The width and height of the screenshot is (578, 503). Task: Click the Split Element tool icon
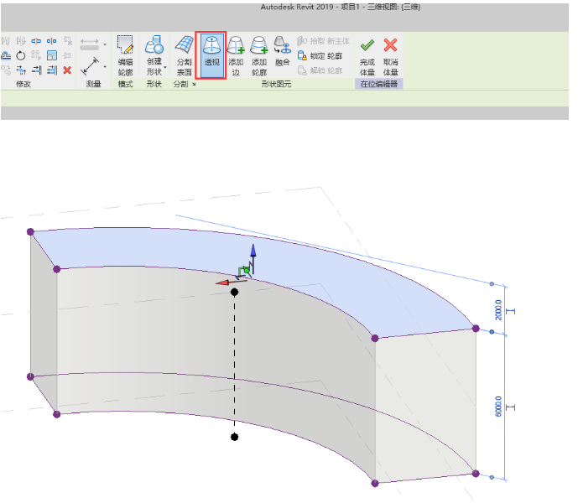pos(37,41)
